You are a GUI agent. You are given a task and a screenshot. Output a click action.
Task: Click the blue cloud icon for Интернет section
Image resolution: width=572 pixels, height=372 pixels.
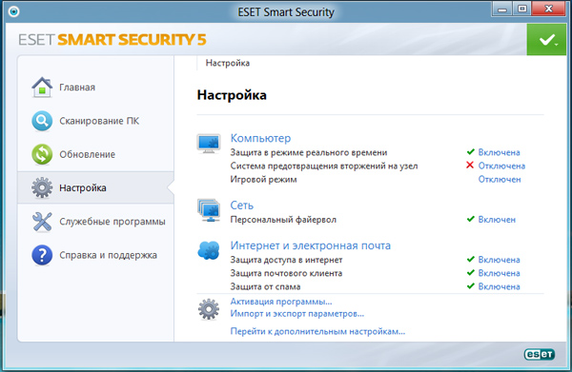tap(209, 250)
